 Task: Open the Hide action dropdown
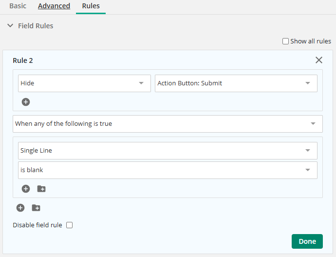click(84, 83)
